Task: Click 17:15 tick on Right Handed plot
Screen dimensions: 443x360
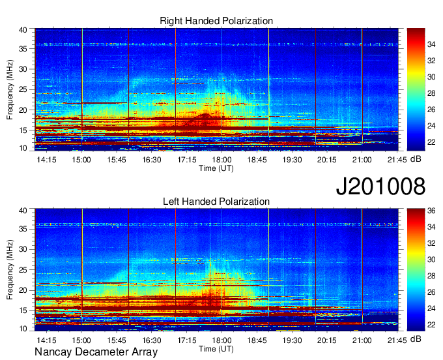Action: (x=187, y=160)
